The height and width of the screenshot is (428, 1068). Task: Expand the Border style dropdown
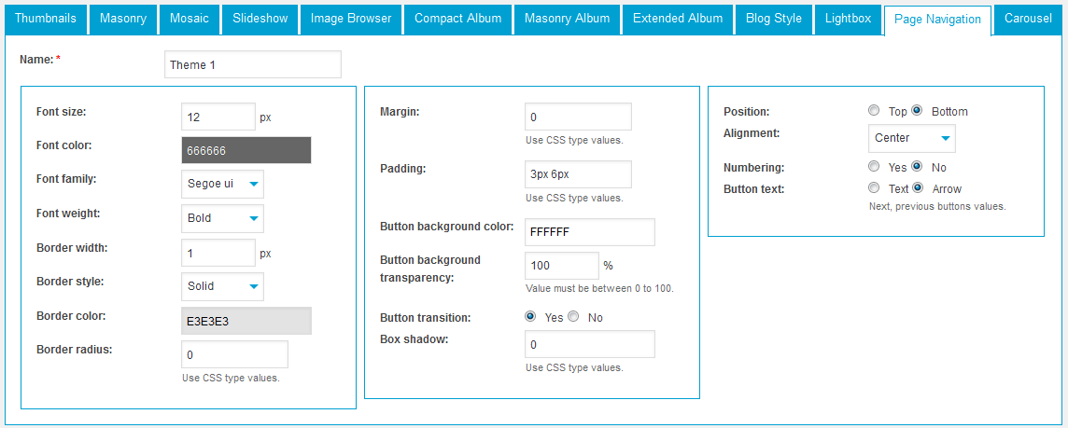coord(222,286)
